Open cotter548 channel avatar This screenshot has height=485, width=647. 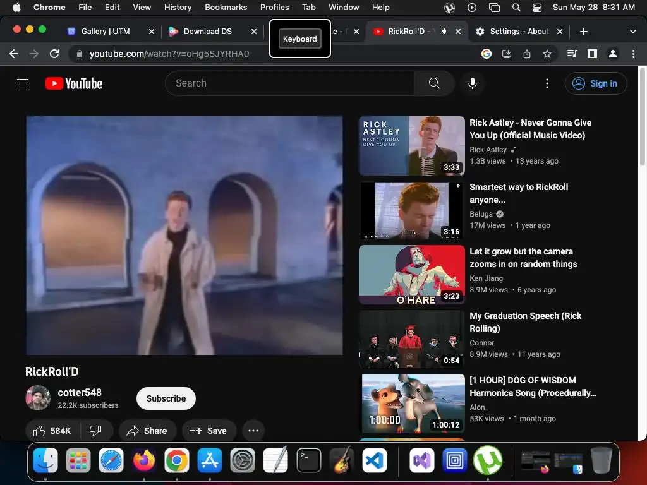[x=38, y=398]
